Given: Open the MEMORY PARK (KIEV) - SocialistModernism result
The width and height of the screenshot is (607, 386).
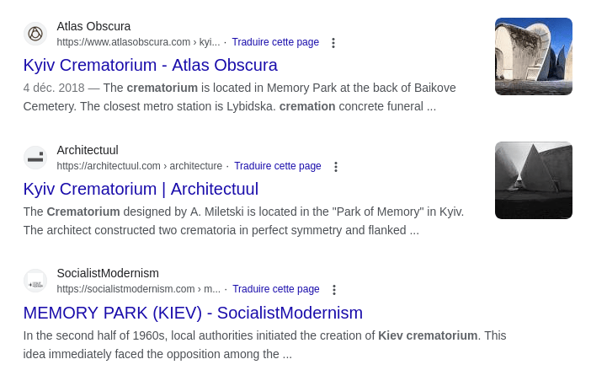Looking at the screenshot, I should click(193, 313).
